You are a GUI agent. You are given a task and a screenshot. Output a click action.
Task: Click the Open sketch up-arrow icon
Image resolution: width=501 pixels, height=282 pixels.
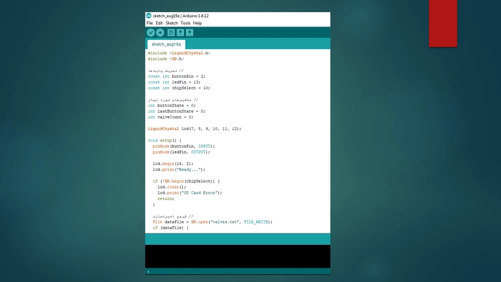pyautogui.click(x=180, y=33)
